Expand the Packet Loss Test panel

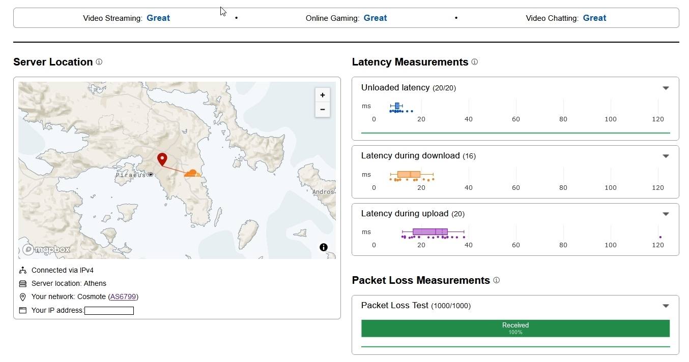pos(666,306)
